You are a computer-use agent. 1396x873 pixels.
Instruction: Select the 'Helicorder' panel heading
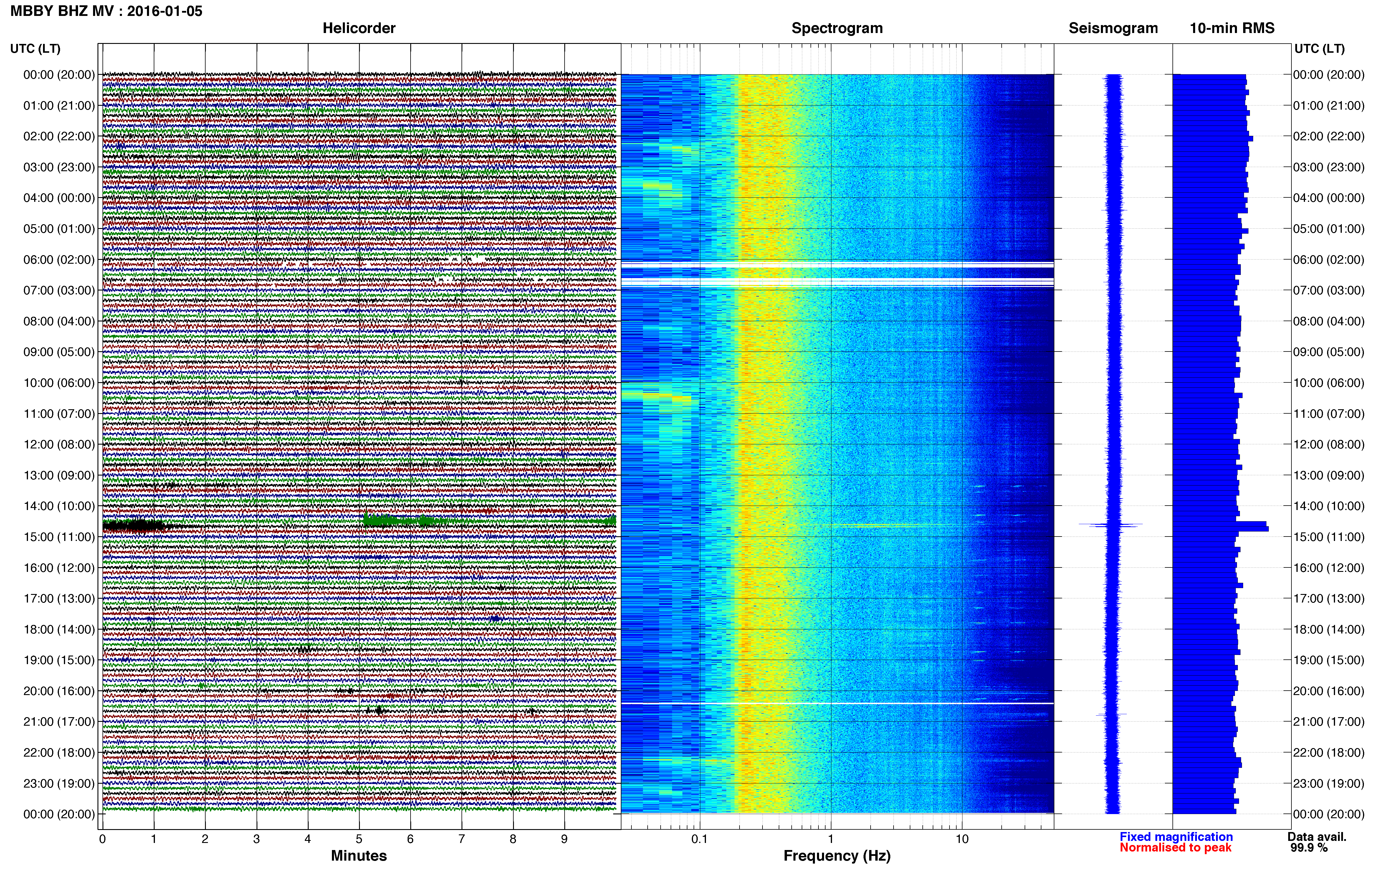pyautogui.click(x=359, y=28)
